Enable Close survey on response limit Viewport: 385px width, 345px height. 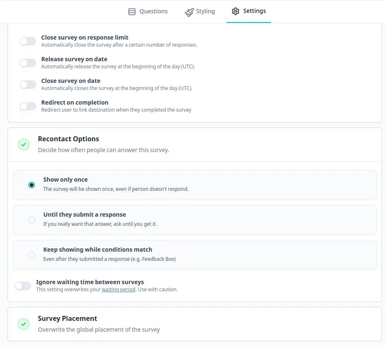[27, 41]
